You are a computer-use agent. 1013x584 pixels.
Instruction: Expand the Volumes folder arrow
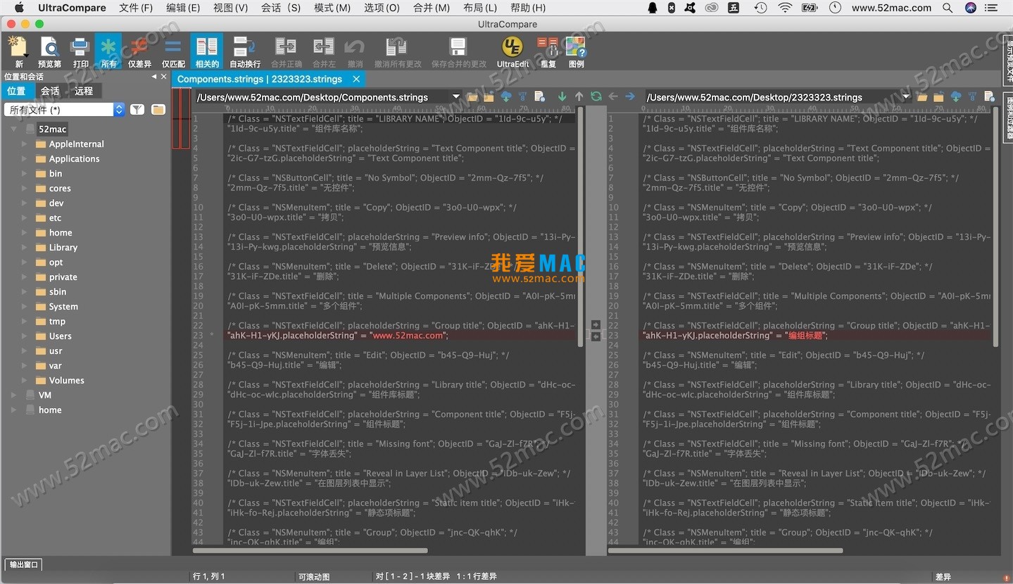coord(25,381)
